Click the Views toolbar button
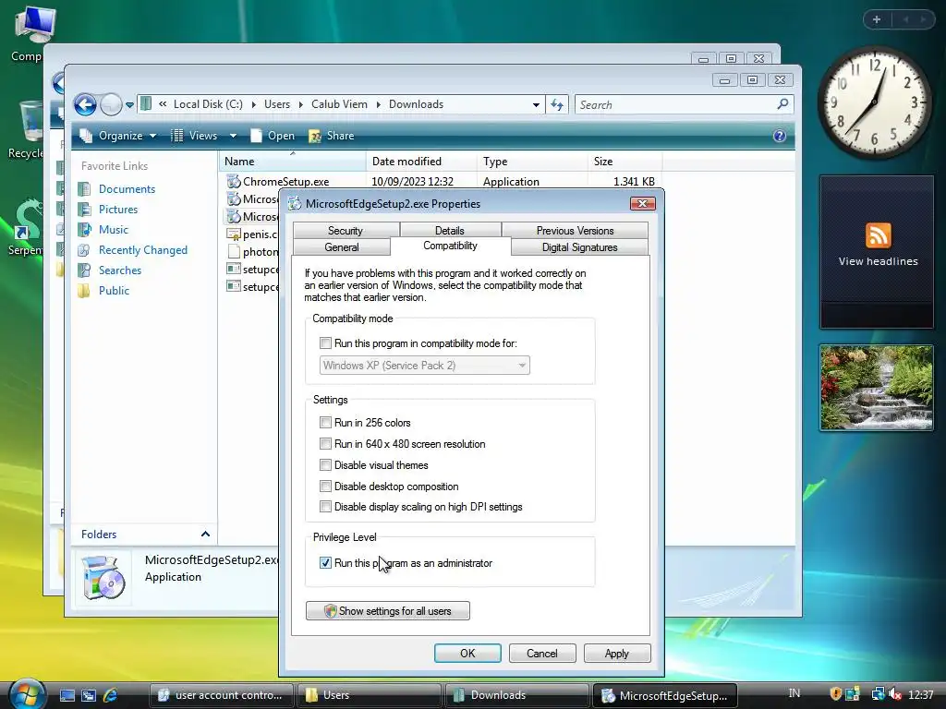946x709 pixels. (x=194, y=136)
